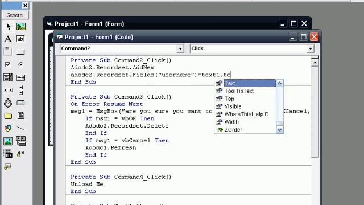The width and height of the screenshot is (364, 205).
Task: Close the toolbox panel
Action: point(25,5)
